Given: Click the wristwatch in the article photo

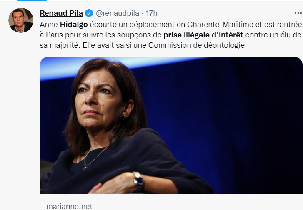Looking at the screenshot, I should click(x=138, y=182).
